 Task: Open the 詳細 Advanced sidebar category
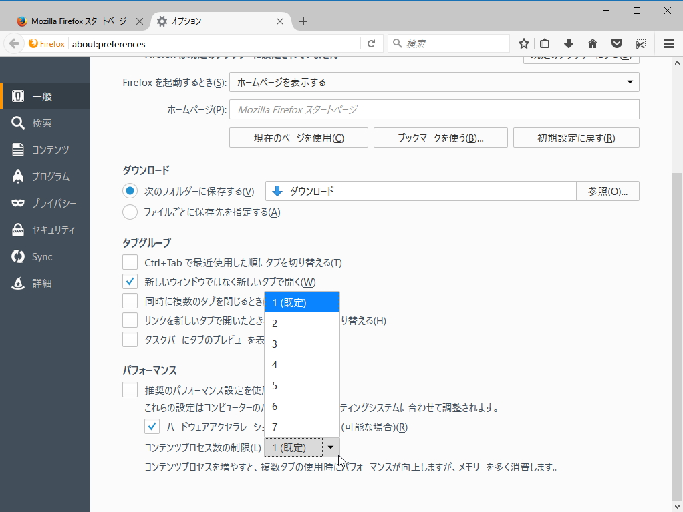coord(45,283)
